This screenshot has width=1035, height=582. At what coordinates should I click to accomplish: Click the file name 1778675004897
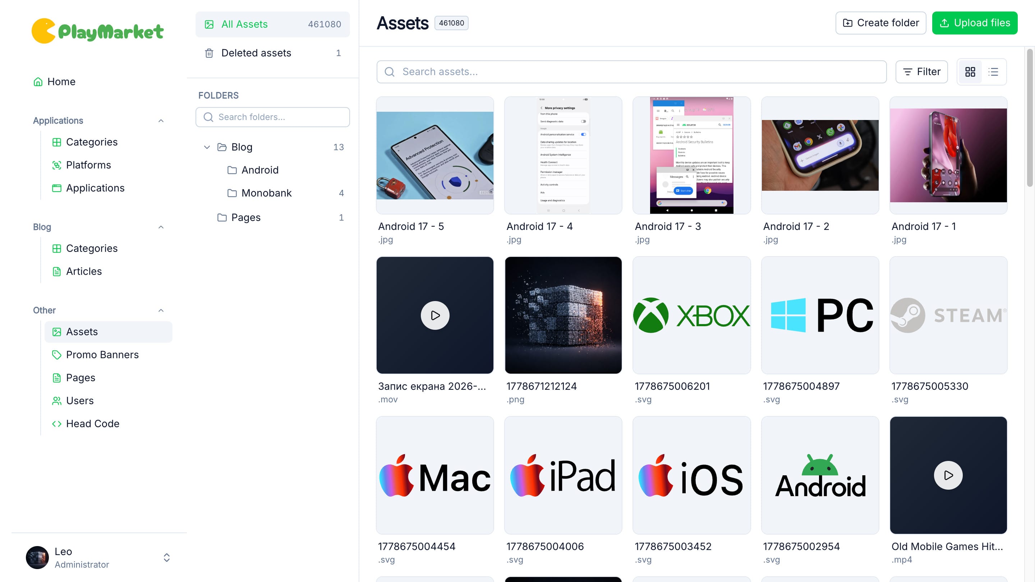click(801, 386)
